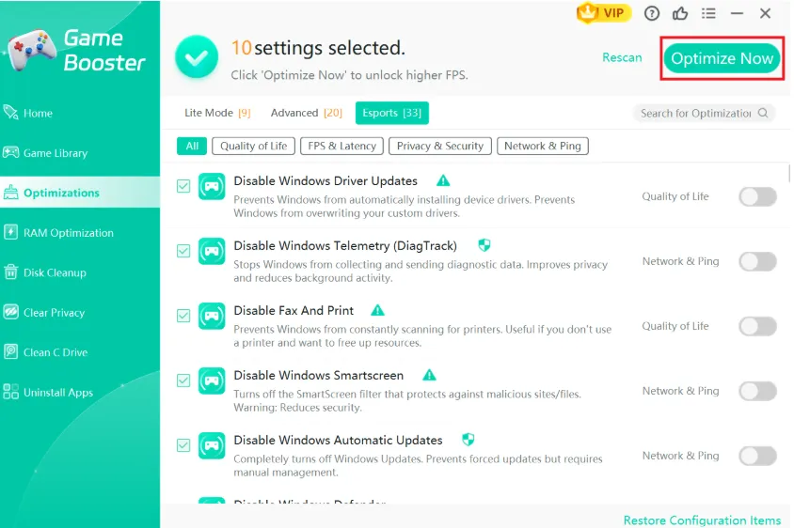Image resolution: width=794 pixels, height=528 pixels.
Task: Click the settings list scrollbar
Action: click(x=789, y=173)
